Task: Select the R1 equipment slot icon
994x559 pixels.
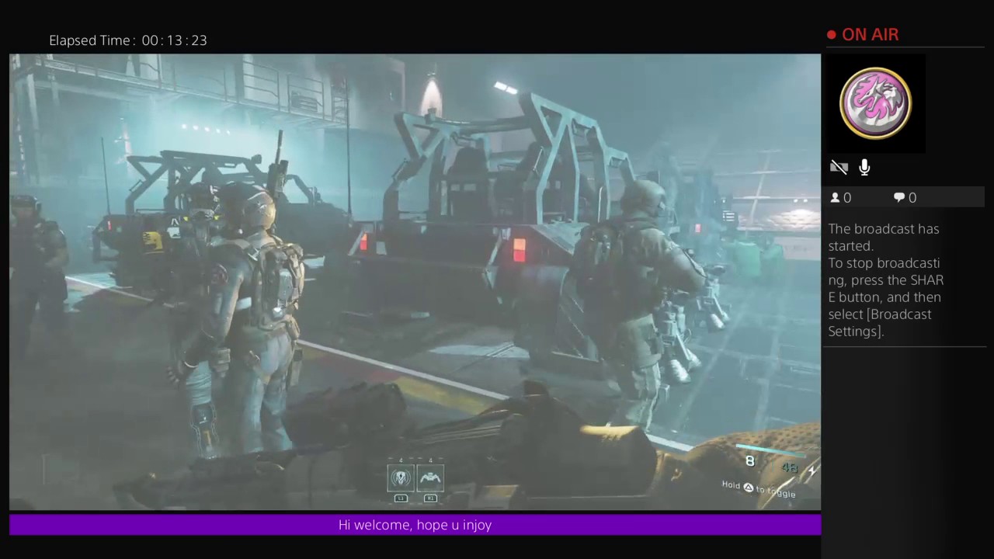Action: coord(430,478)
